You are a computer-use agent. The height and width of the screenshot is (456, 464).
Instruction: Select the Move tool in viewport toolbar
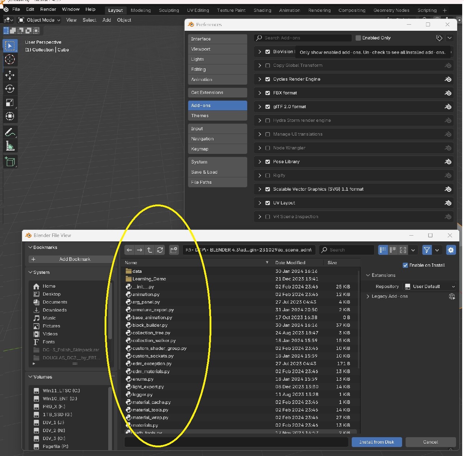coord(10,75)
